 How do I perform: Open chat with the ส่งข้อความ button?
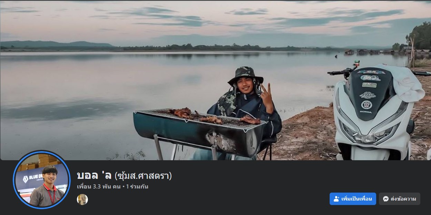click(400, 199)
